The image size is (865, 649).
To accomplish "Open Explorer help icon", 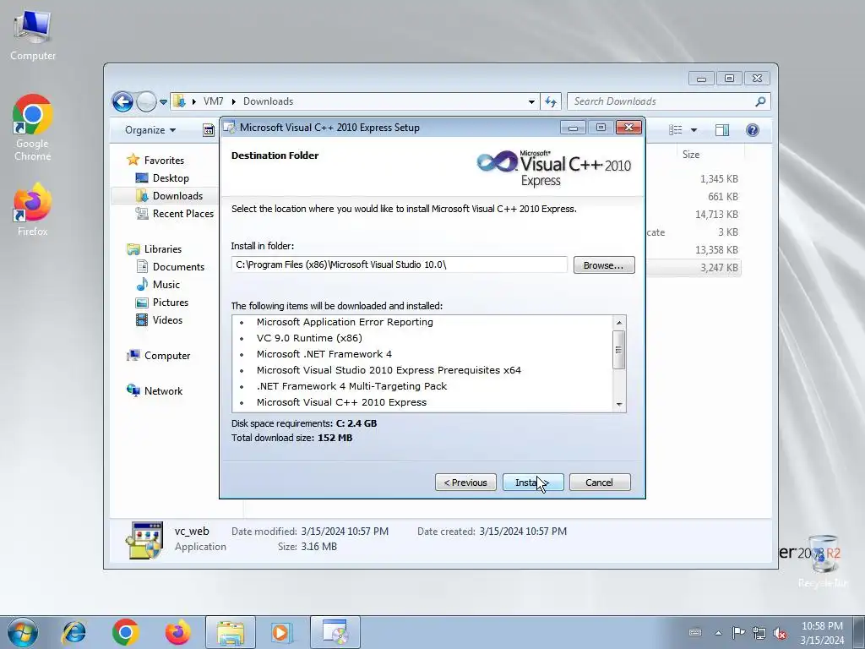I will (x=753, y=129).
